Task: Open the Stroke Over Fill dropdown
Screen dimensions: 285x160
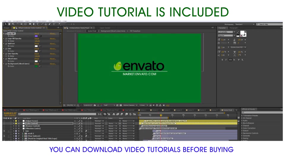Action: click(238, 47)
